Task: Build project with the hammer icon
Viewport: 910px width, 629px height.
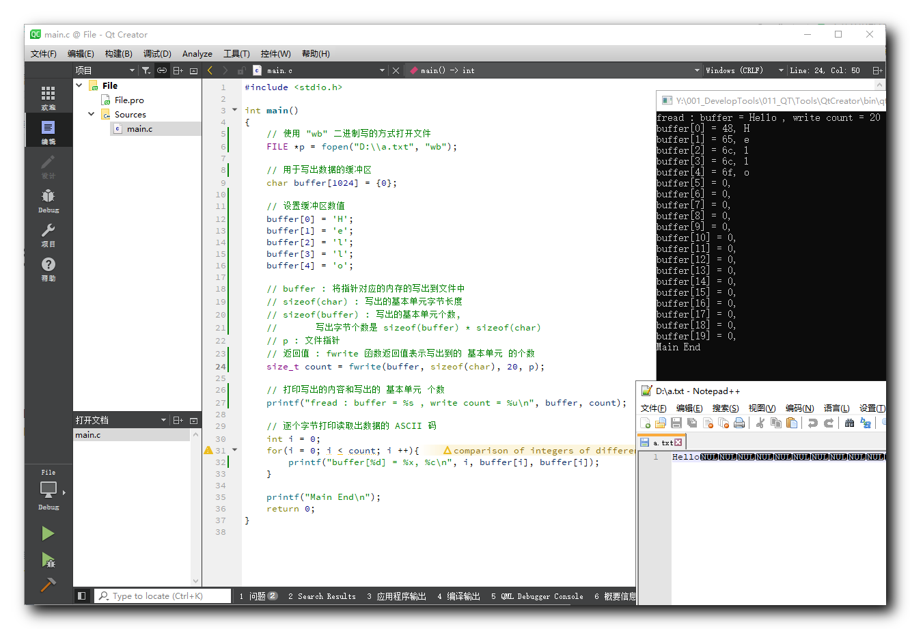Action: coord(48,585)
